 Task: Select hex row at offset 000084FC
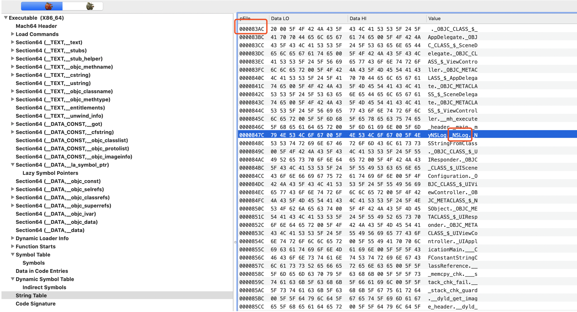coord(407,200)
